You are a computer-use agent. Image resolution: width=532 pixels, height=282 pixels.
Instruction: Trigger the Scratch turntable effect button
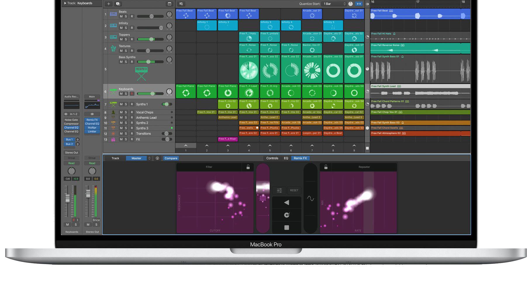coord(286,215)
